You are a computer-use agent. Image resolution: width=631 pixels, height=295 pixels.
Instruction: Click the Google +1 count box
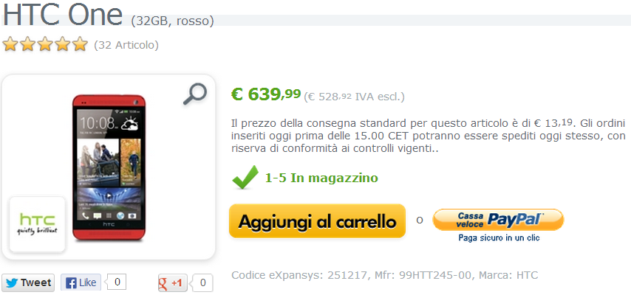[x=202, y=283]
